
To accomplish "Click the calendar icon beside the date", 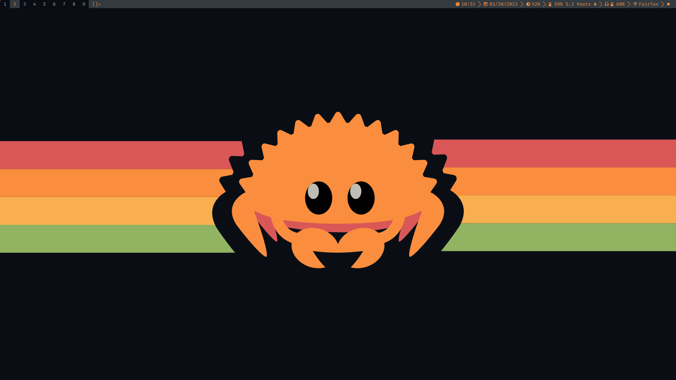I will tap(486, 4).
